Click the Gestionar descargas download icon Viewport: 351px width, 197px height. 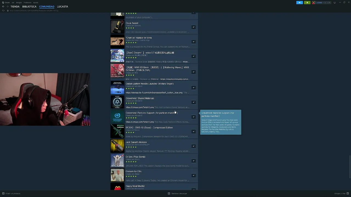(169, 193)
